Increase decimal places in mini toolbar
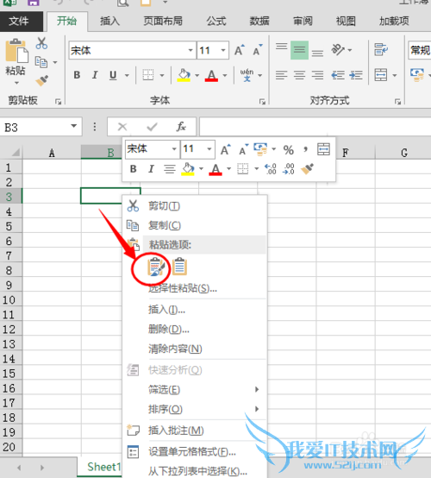Image resolution: width=431 pixels, height=478 pixels. click(270, 169)
